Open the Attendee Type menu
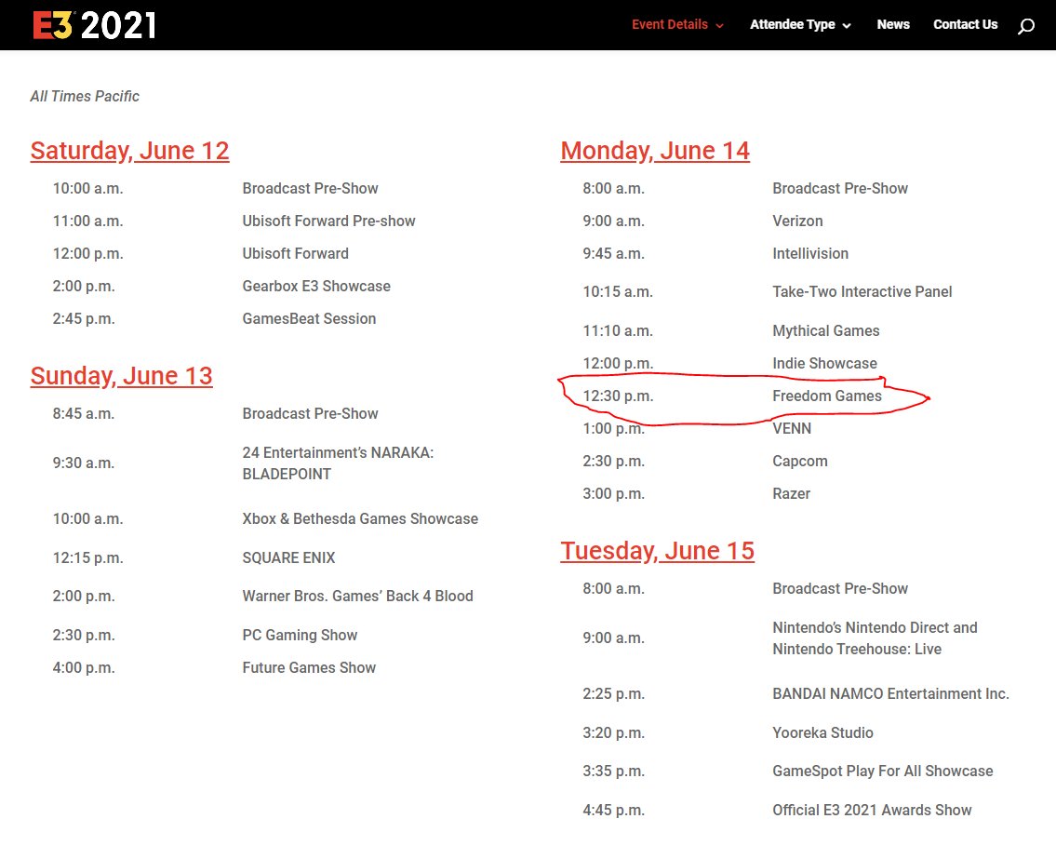 [792, 24]
